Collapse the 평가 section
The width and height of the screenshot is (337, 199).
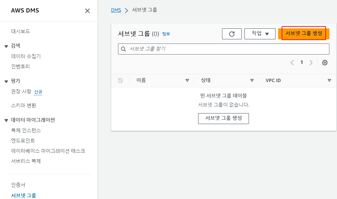6,81
